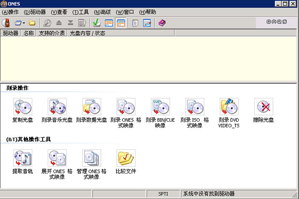Sort by the 名称 column header
299x199 pixels.
coord(28,33)
